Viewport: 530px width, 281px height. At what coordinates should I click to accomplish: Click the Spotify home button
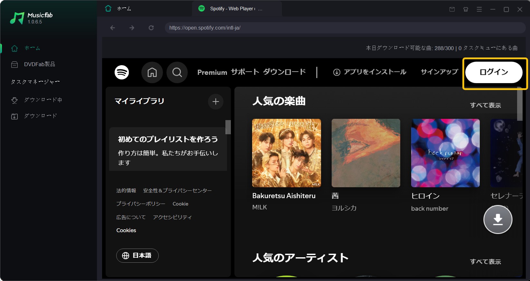[152, 73]
